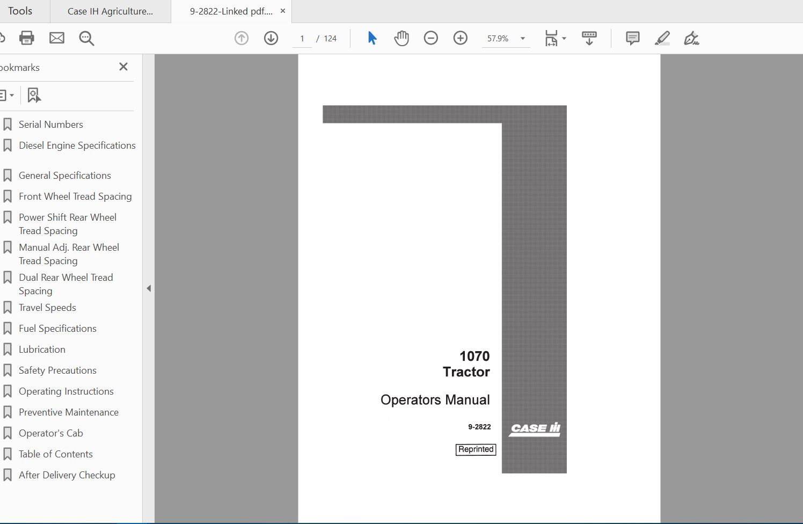Open the After Delivery Checkup bookmark

click(x=67, y=475)
